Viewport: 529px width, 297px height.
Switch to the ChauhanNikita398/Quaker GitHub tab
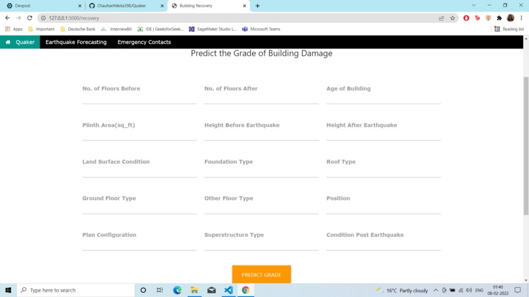click(x=126, y=6)
